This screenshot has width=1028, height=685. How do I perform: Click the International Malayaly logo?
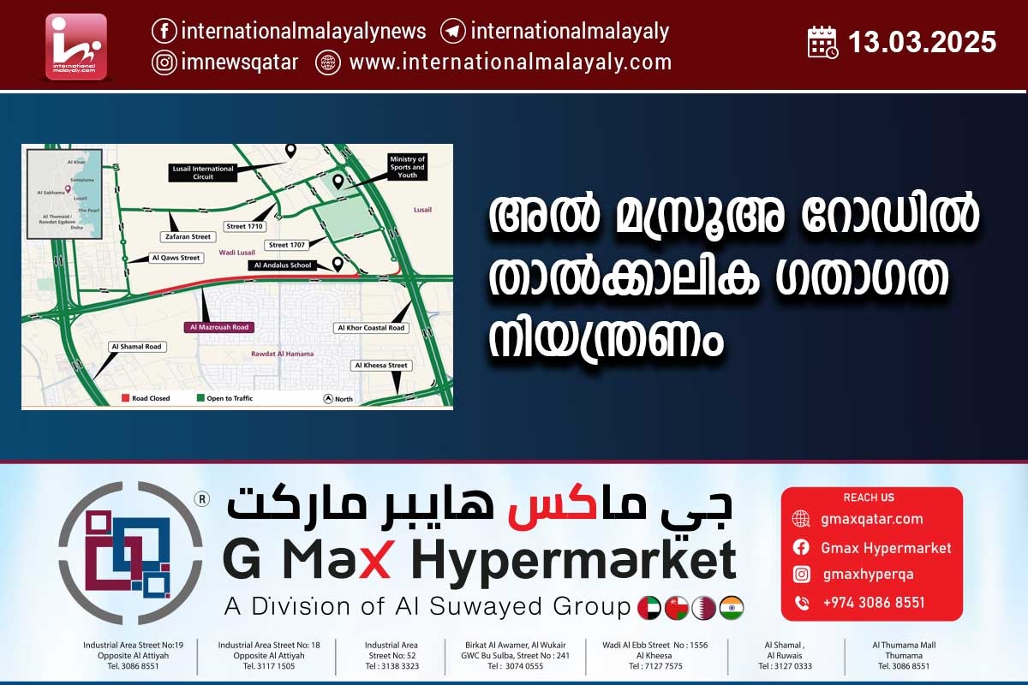click(x=76, y=46)
